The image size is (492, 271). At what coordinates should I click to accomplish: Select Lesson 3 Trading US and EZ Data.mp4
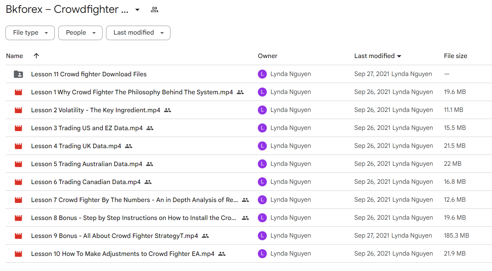(x=87, y=128)
